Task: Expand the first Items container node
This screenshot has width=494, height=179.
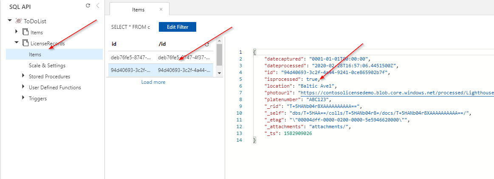Action: (x=17, y=32)
